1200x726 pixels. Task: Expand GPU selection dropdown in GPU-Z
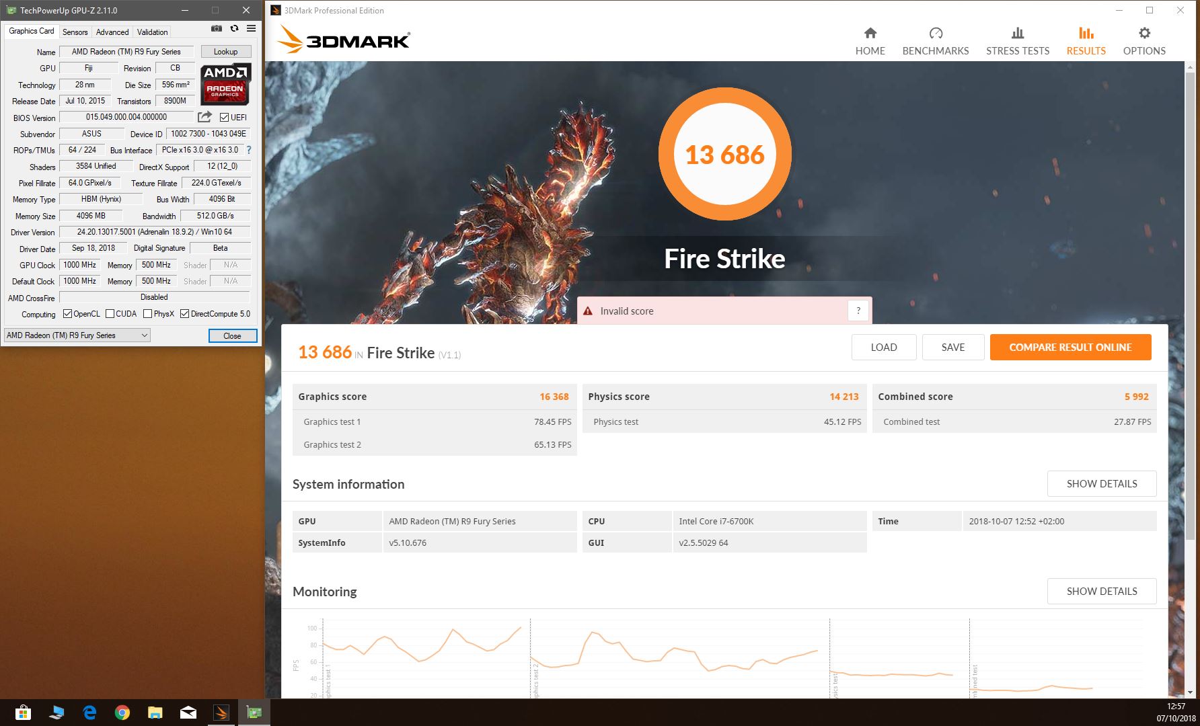77,335
